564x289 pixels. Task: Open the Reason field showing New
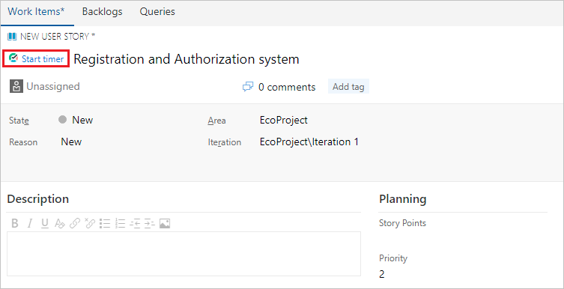(x=71, y=142)
